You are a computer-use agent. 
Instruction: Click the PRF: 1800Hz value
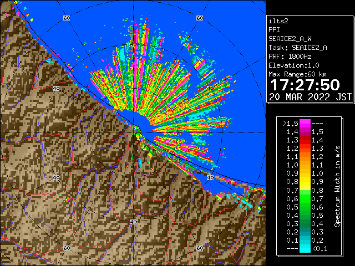(x=290, y=57)
